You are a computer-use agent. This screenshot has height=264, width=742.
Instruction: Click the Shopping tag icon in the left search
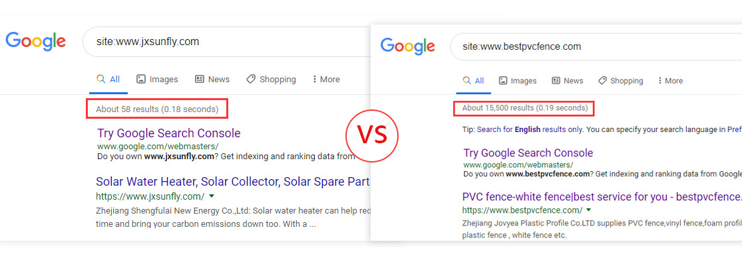point(251,79)
